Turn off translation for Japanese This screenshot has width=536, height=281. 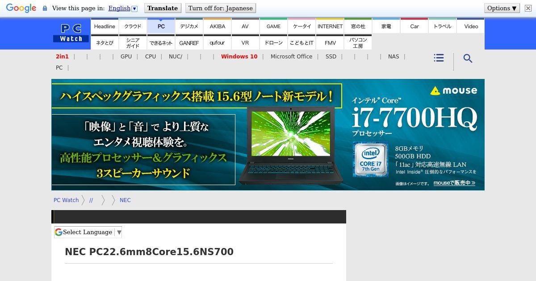pos(221,8)
